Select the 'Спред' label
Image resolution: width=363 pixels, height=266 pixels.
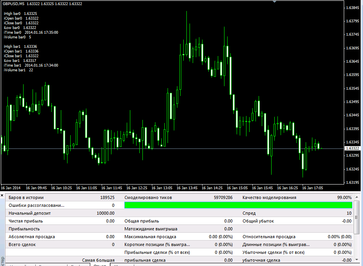point(249,213)
